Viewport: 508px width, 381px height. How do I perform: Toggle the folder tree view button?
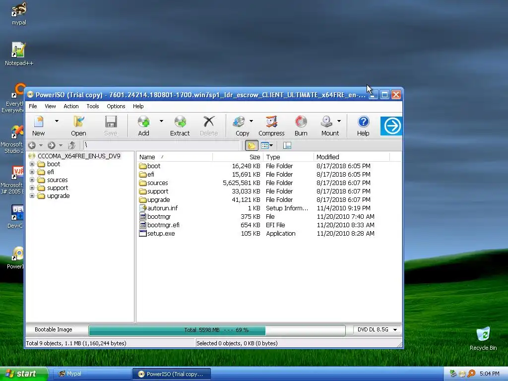[x=252, y=145]
